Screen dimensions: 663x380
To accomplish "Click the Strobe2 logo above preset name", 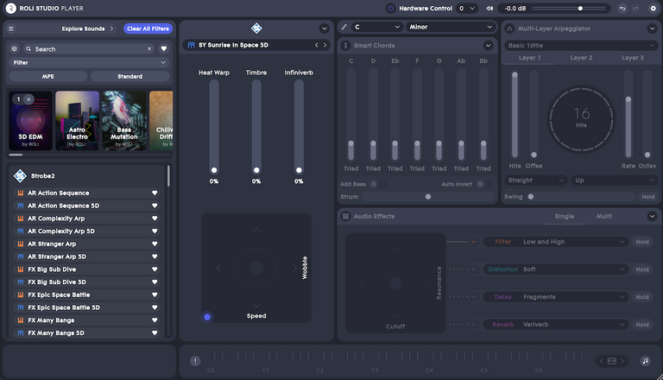I will coord(256,28).
